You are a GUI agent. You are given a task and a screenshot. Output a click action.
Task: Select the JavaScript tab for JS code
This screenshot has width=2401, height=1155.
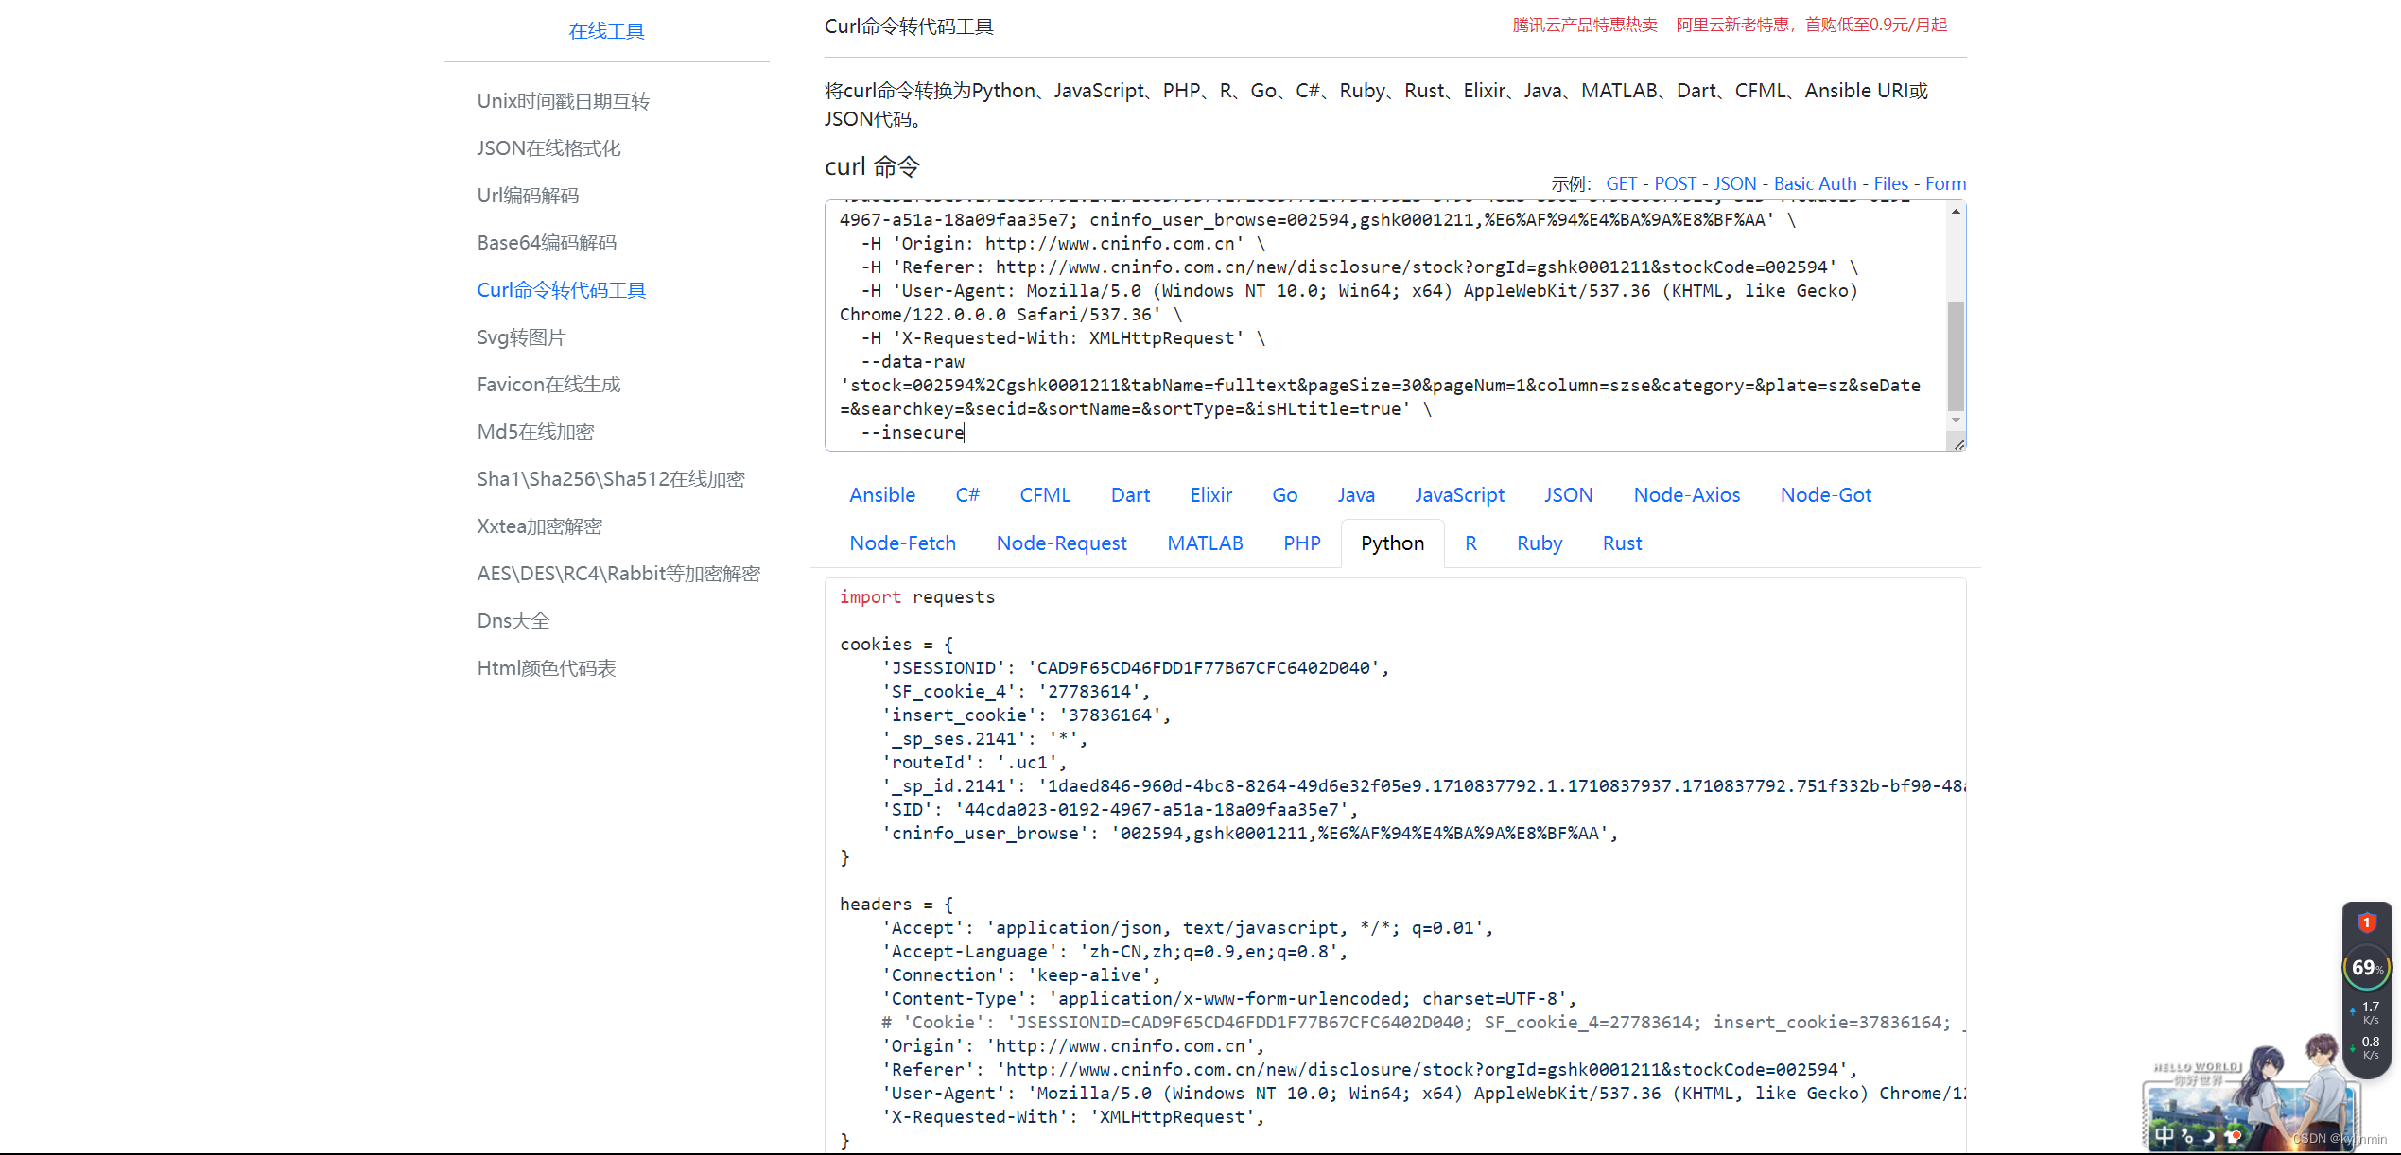pos(1456,495)
